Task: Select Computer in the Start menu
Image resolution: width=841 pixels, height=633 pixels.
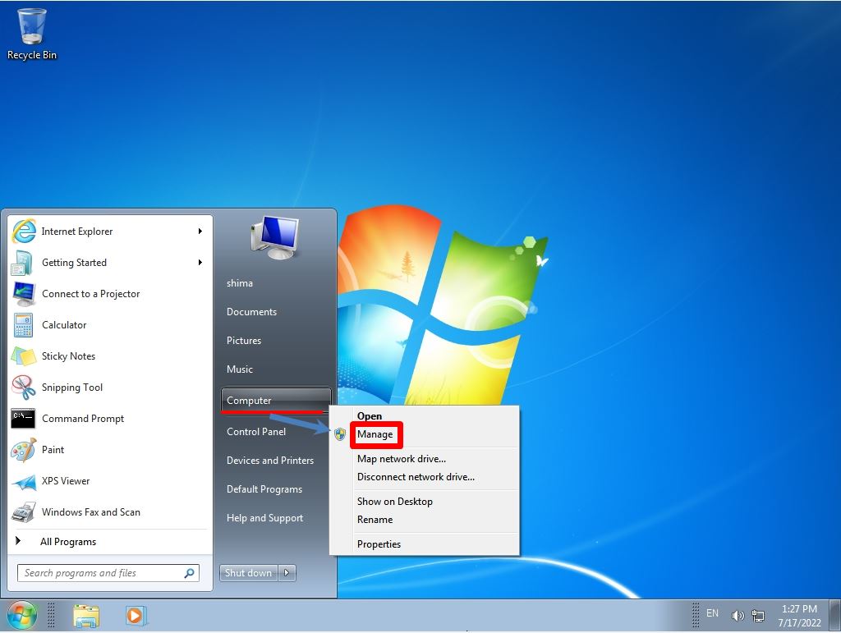Action: coord(276,401)
